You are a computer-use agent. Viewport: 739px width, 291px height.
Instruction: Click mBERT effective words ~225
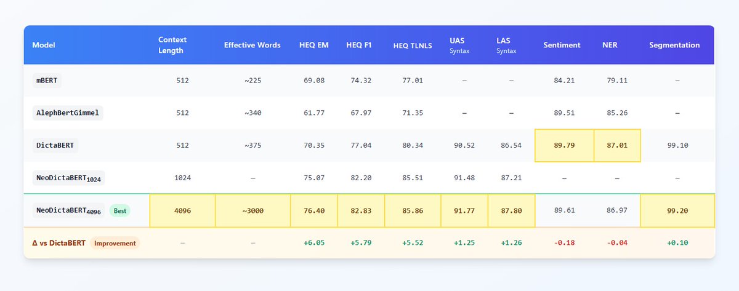tap(252, 81)
